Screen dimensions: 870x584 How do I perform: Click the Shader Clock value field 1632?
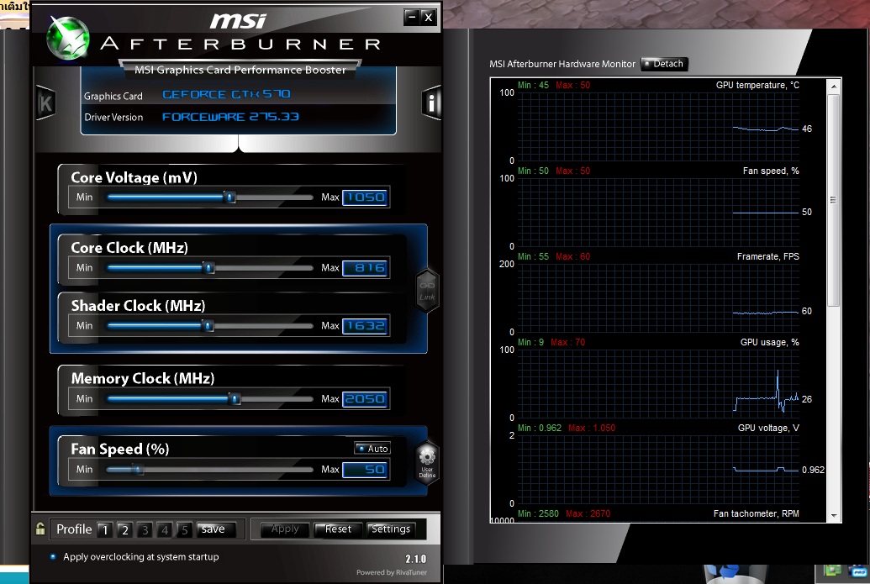365,326
